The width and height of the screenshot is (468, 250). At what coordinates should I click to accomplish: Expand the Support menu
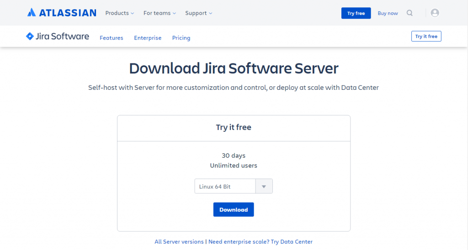click(198, 13)
